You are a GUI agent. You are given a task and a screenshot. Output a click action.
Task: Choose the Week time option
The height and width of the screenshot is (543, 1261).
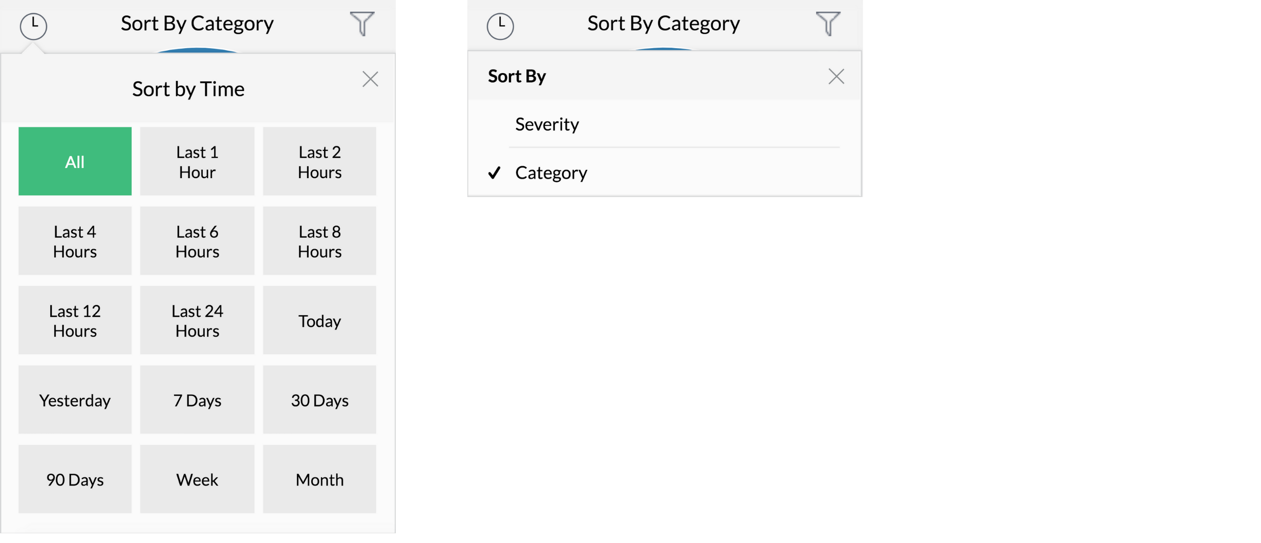click(197, 479)
